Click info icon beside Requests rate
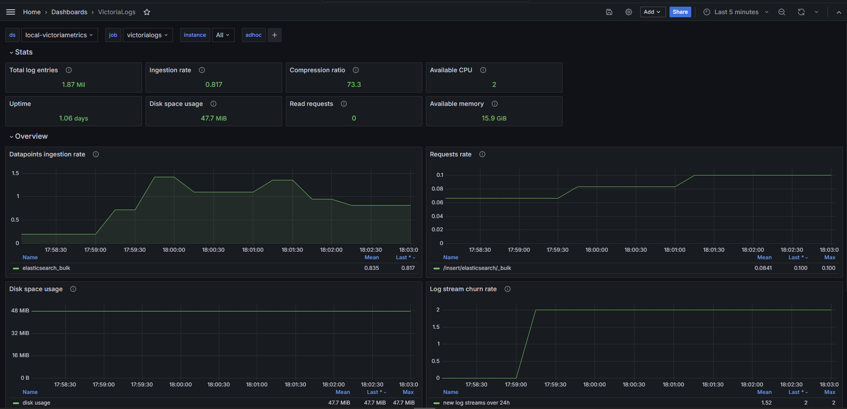The height and width of the screenshot is (409, 847). pos(482,154)
